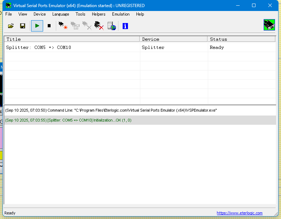281x219 pixels.
Task: Select the Initialization...OK log entry
Action: [140, 120]
